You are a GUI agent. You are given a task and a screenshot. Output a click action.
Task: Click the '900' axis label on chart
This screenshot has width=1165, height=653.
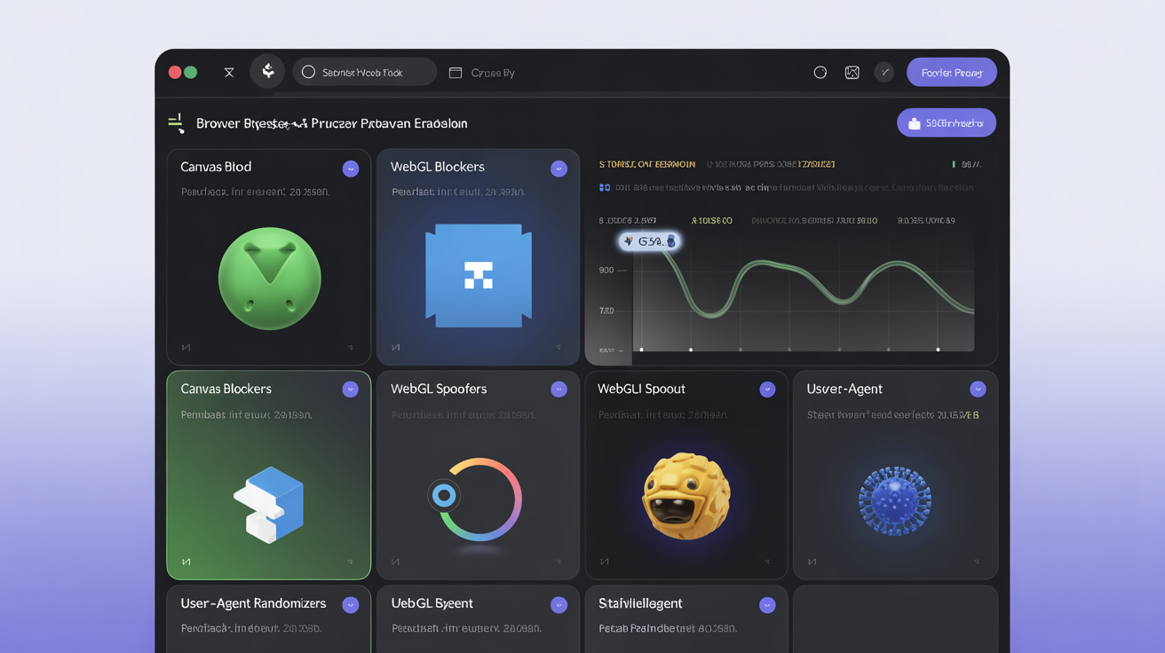(606, 270)
